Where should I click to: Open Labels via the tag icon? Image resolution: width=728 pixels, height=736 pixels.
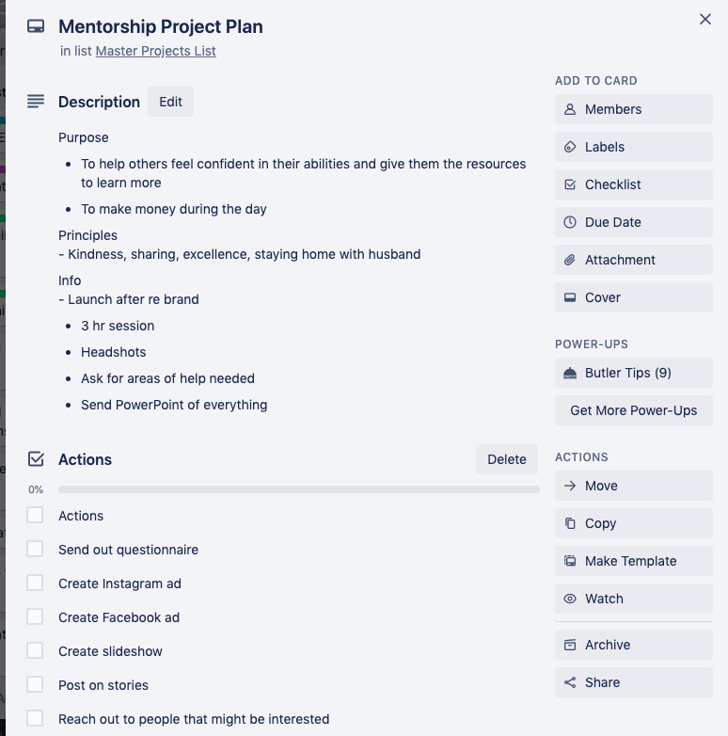[570, 147]
